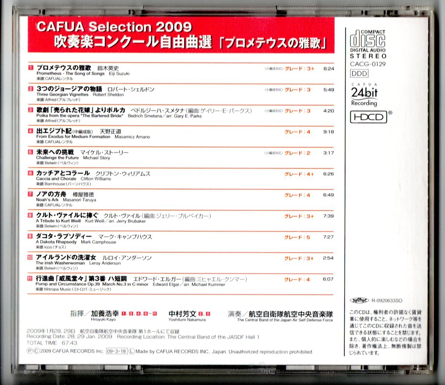The height and width of the screenshot is (385, 445).
Task: Click composer name 'Clifton Williams'
Action: click(96, 179)
